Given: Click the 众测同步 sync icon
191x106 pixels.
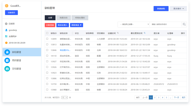Looking at the screenshot, I should coord(6,36).
